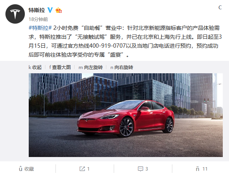Open the post options chevron at top right
This screenshot has width=229, height=176.
click(x=220, y=7)
